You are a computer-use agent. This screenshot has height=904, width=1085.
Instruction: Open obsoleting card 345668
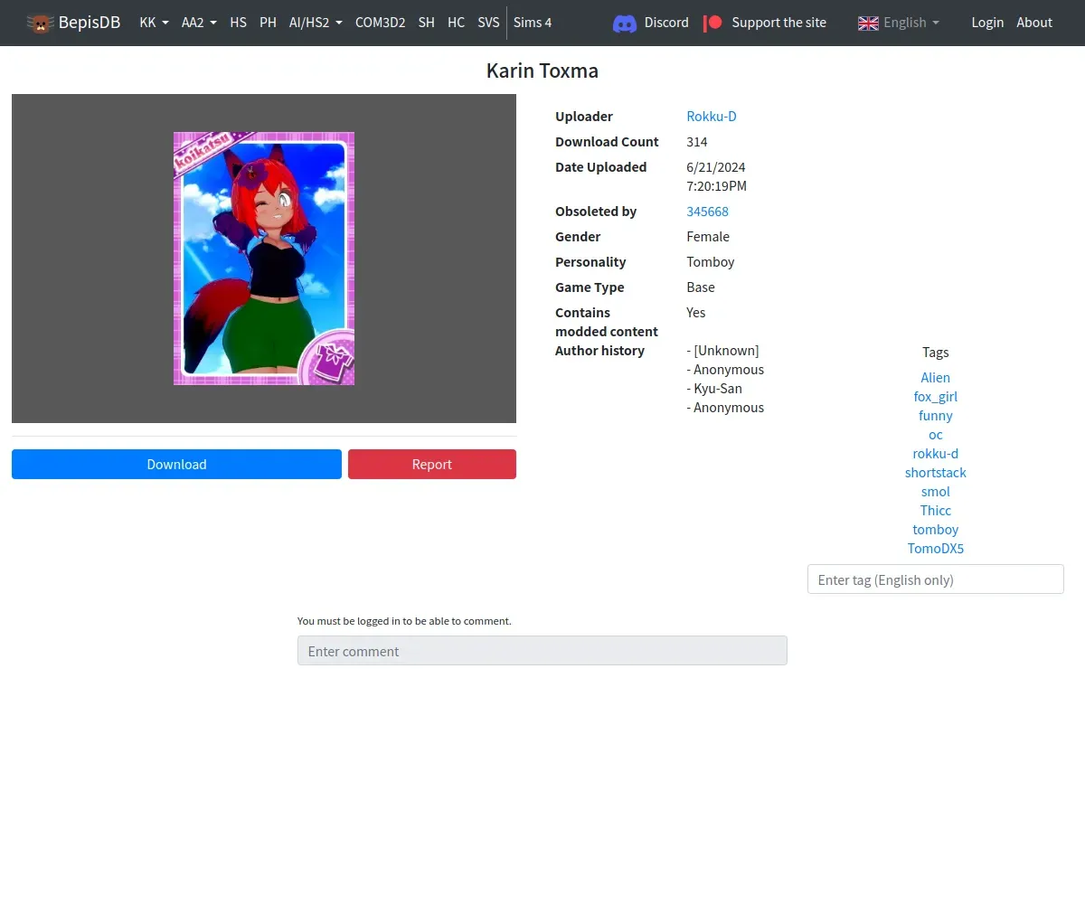pos(707,212)
